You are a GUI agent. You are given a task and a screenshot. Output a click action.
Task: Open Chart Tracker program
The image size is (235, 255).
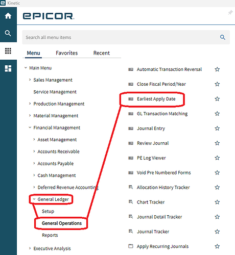(x=151, y=202)
